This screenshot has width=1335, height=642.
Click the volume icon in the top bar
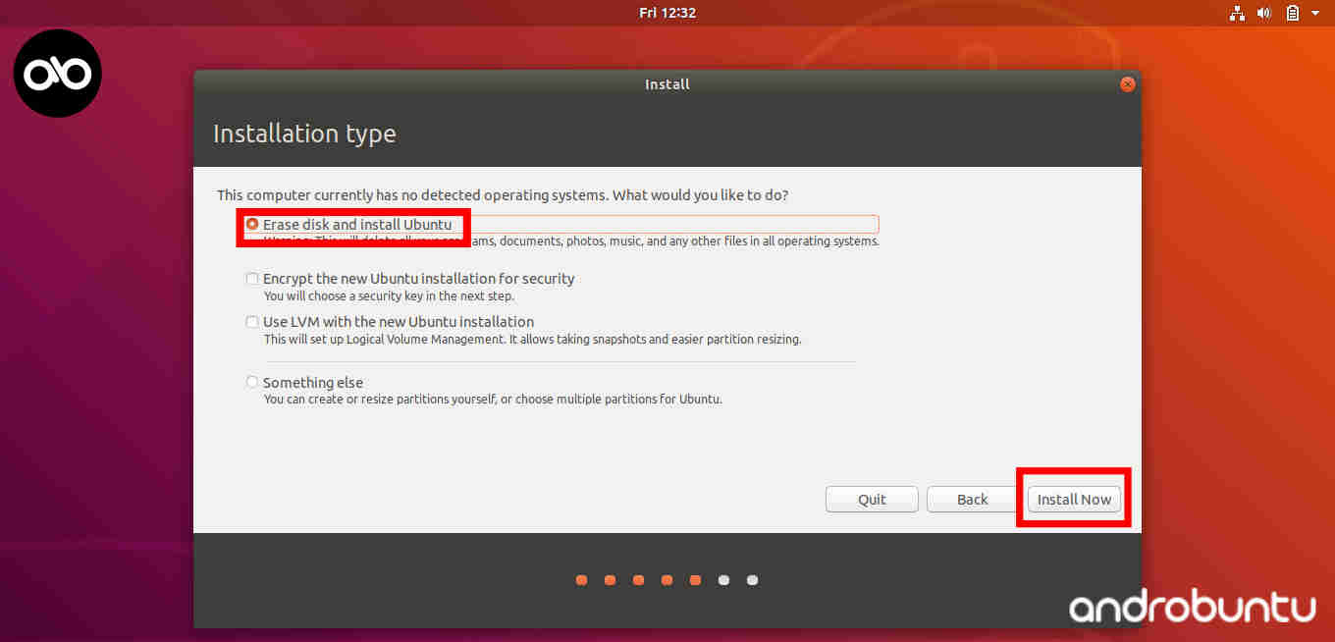click(x=1263, y=13)
